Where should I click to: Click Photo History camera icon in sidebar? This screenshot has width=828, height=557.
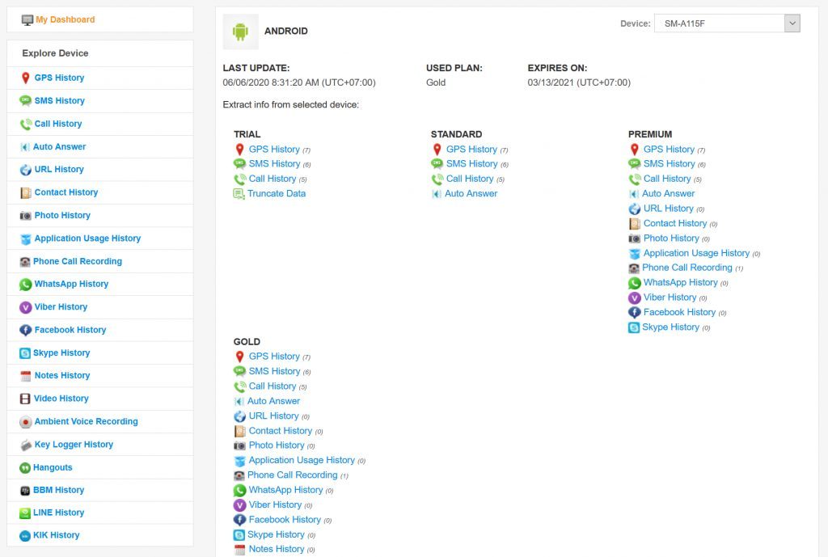[x=25, y=215]
